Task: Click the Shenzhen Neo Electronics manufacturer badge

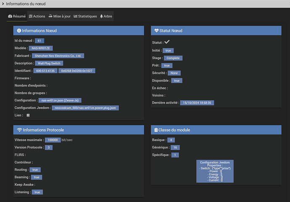Action: (58, 55)
